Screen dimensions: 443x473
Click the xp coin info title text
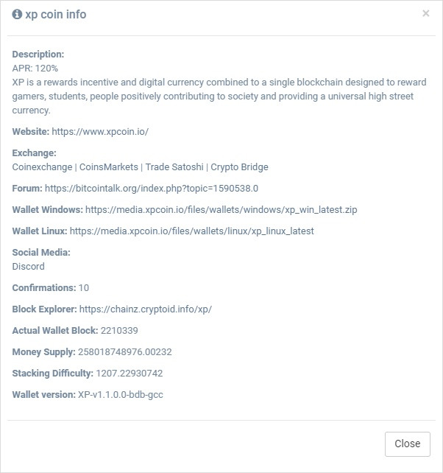pyautogui.click(x=56, y=15)
